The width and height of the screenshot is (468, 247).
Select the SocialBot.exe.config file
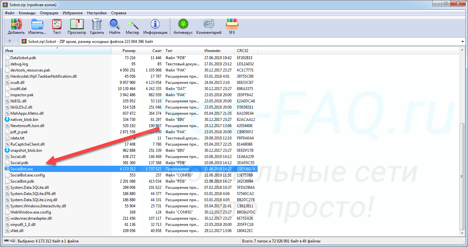pyautogui.click(x=28, y=175)
